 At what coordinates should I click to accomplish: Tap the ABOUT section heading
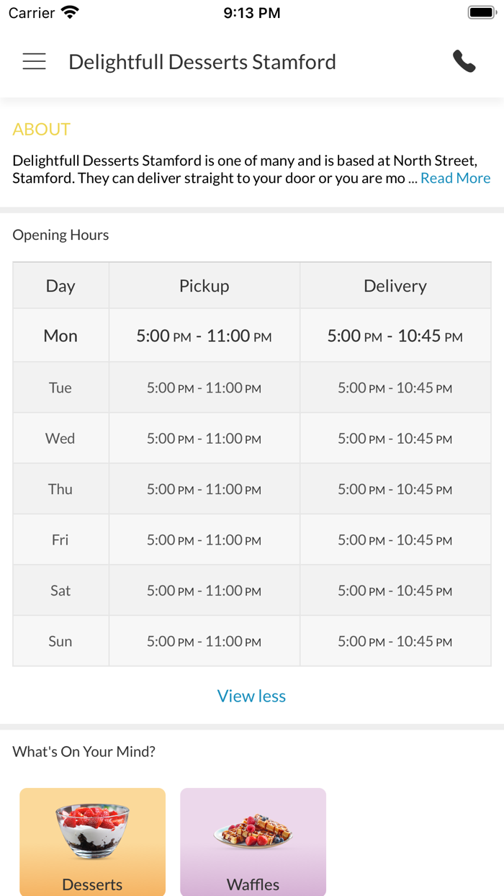[42, 130]
